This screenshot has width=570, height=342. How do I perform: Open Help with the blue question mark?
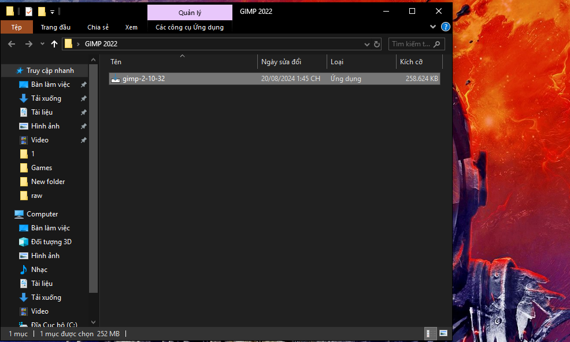[x=445, y=27]
